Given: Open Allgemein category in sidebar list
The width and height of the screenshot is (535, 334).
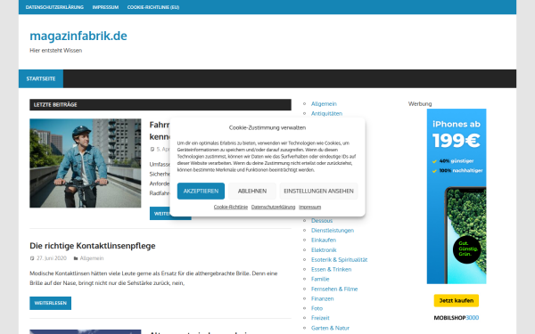Looking at the screenshot, I should (324, 103).
